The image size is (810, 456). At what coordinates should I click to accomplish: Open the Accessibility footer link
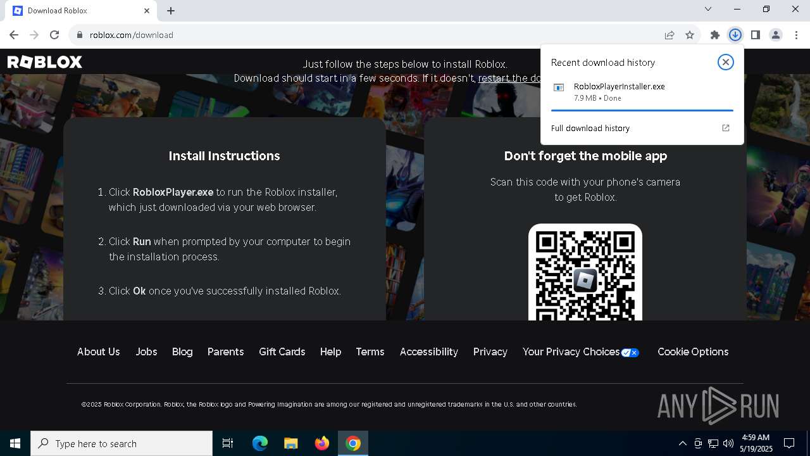[x=429, y=351]
